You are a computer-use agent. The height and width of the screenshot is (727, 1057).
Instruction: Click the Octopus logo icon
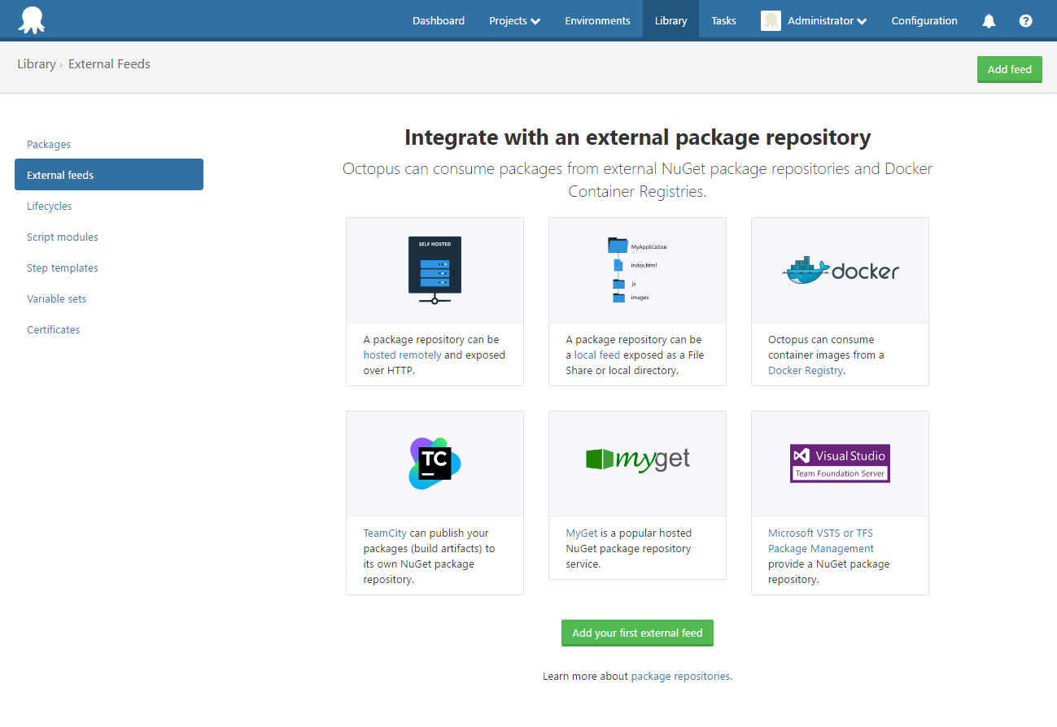click(x=33, y=20)
